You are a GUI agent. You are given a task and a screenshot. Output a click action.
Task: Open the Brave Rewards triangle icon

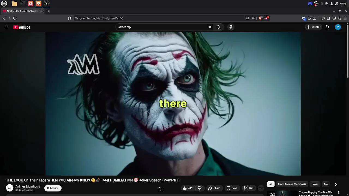click(267, 18)
